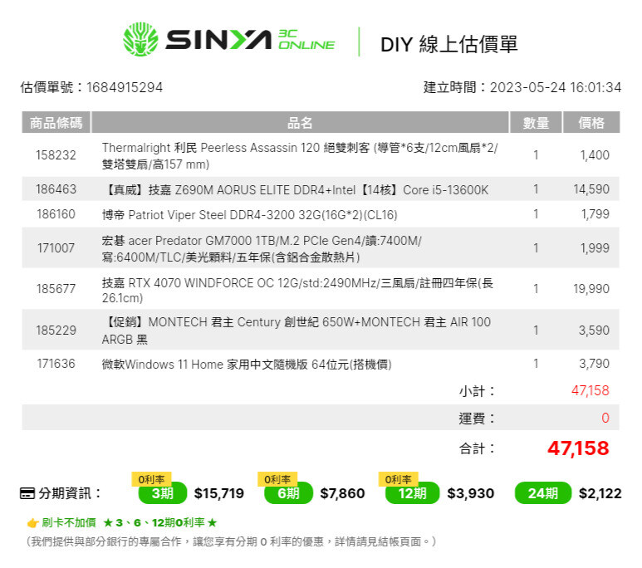Click the 商品條碼 column header
642x568 pixels.
pyautogui.click(x=56, y=122)
